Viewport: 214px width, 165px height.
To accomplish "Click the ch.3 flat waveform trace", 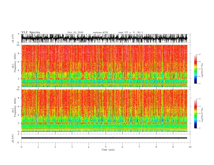I will [104, 138].
